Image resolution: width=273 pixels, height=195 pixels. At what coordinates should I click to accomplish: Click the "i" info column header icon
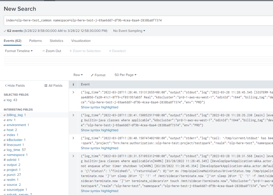(x=73, y=84)
